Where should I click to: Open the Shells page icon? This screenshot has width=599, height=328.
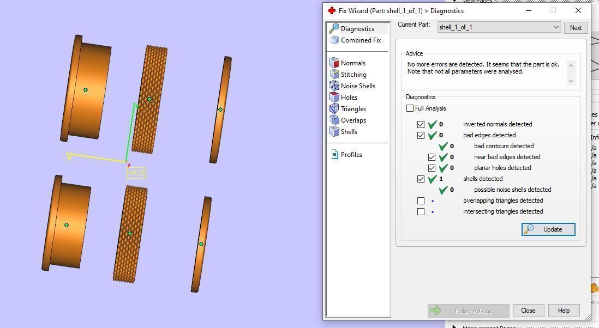pyautogui.click(x=334, y=132)
